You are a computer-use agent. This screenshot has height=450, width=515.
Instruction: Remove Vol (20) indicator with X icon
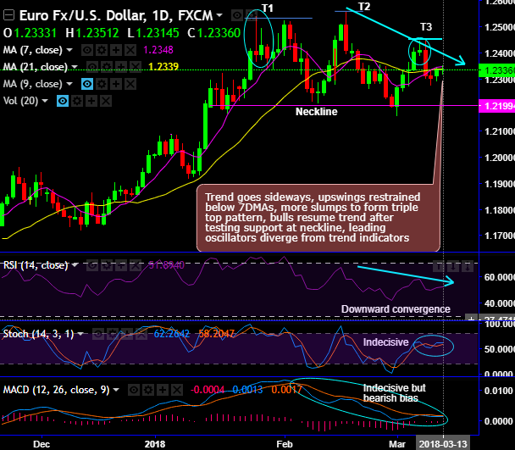[106, 101]
